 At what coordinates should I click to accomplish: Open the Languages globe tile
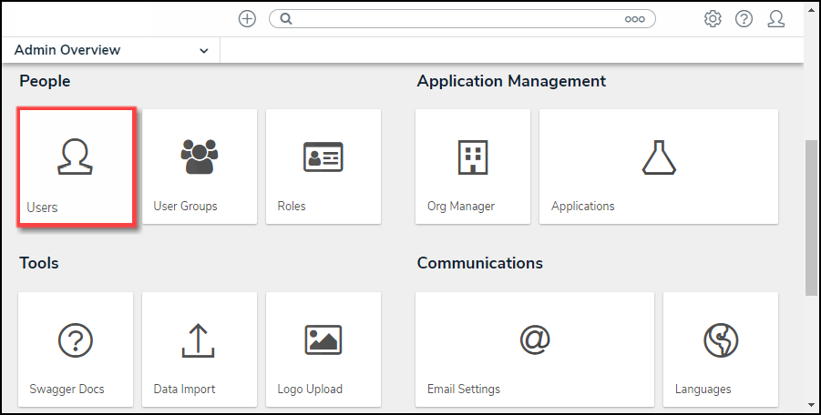tap(720, 349)
